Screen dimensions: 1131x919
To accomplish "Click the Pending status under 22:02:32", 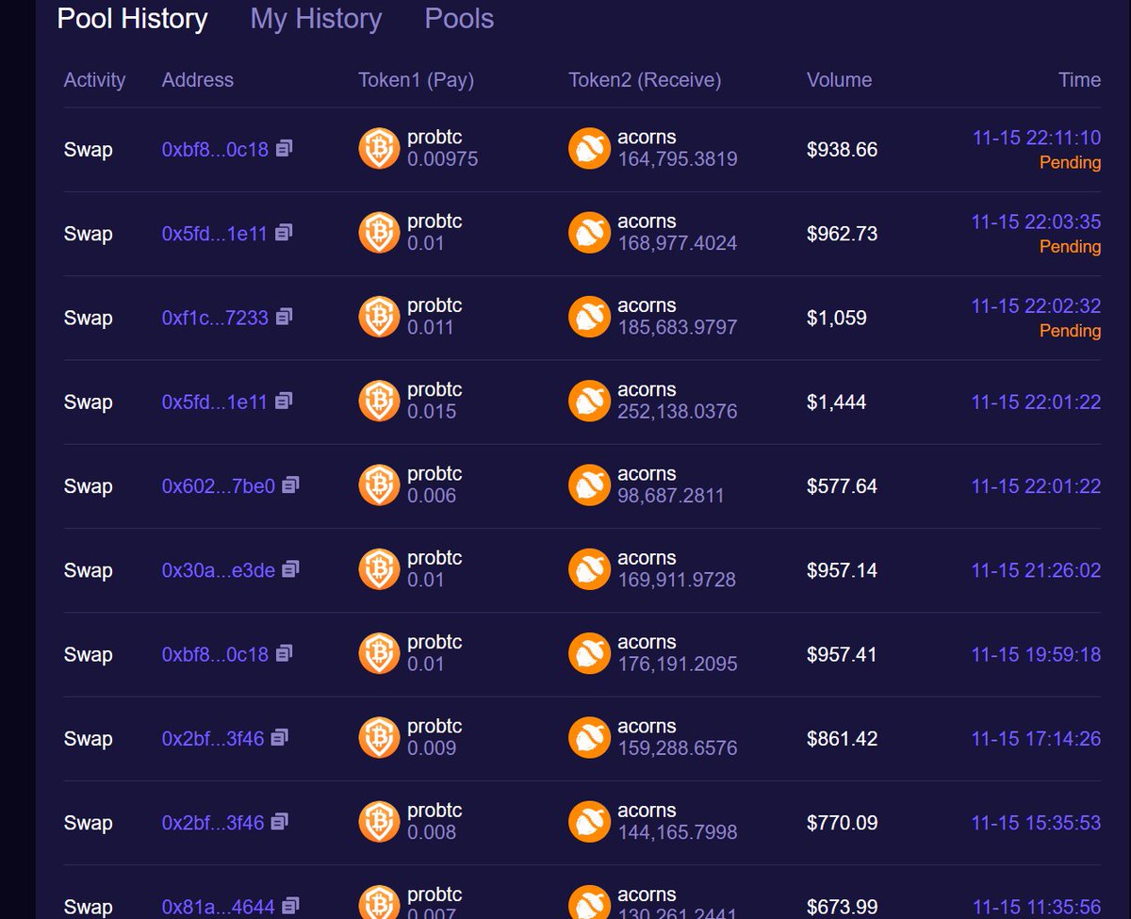I will 1070,331.
